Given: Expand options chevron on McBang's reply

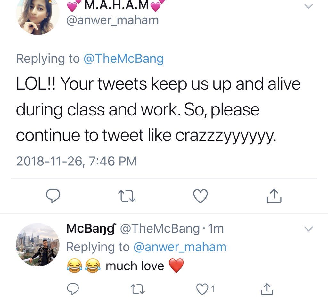Looking at the screenshot, I should tap(308, 229).
